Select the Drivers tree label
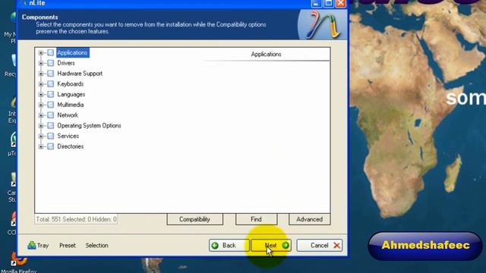486x273 pixels. pos(66,63)
